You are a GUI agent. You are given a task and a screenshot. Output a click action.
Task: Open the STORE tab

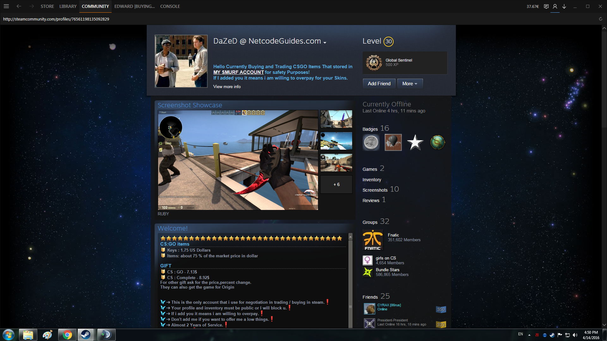(47, 6)
